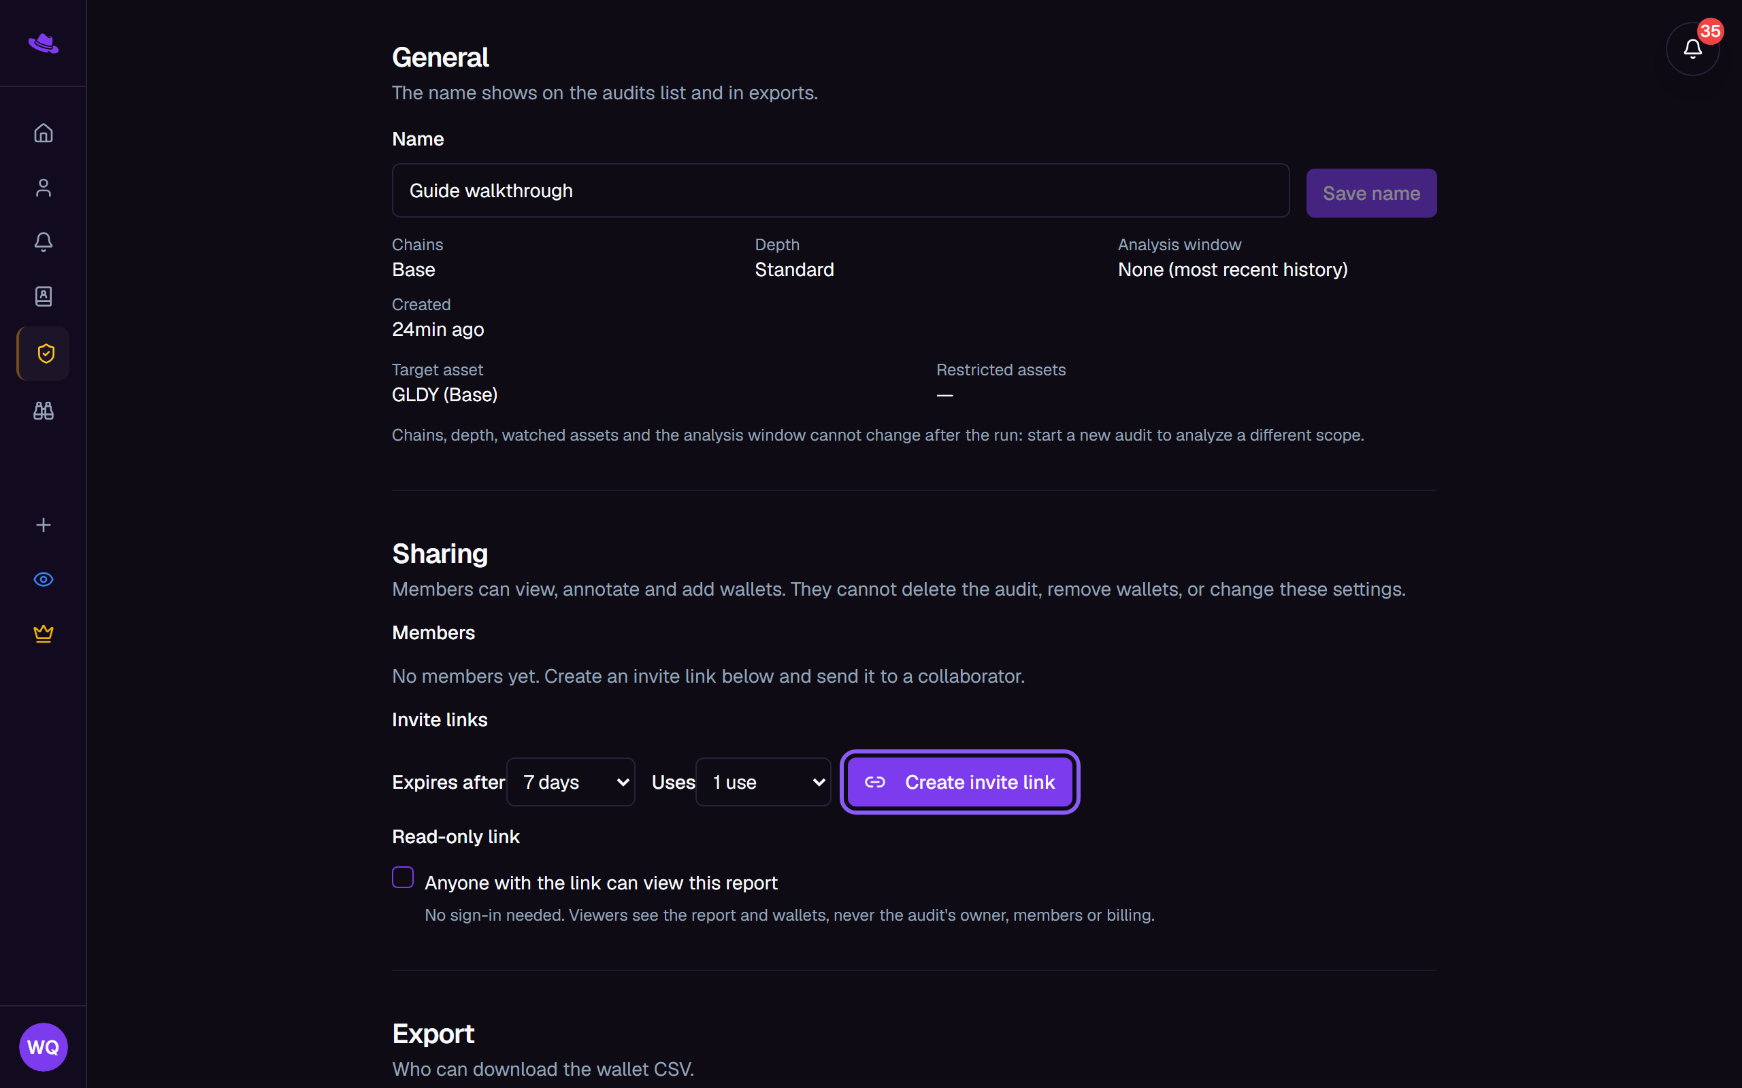Click the plus icon in sidebar
The height and width of the screenshot is (1088, 1742).
click(x=43, y=525)
